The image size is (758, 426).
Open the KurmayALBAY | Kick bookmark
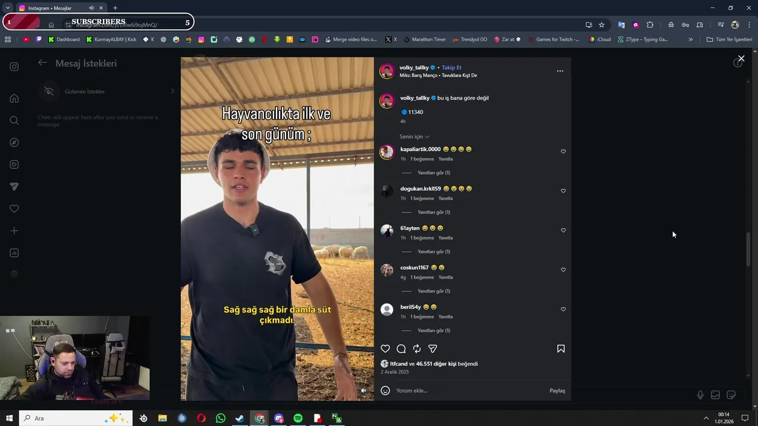[111, 40]
